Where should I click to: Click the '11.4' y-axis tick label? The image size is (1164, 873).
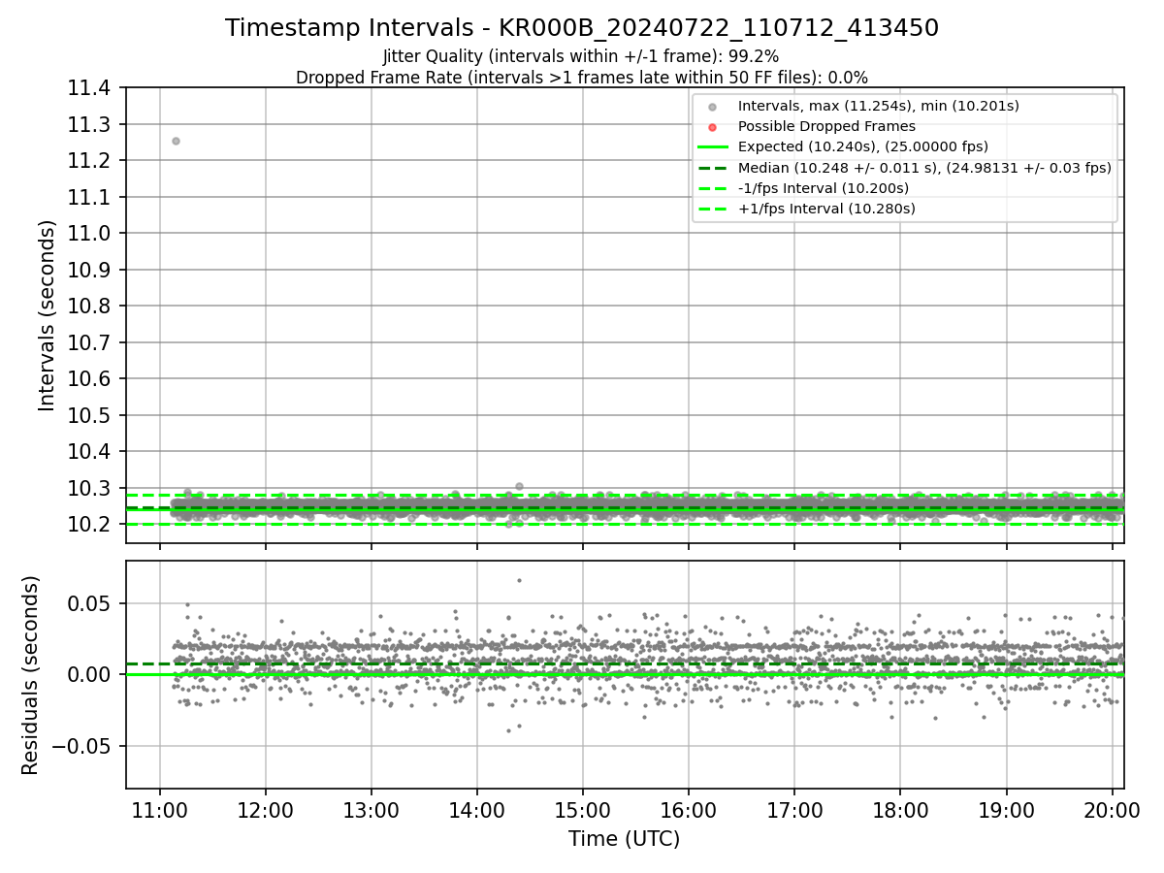88,88
